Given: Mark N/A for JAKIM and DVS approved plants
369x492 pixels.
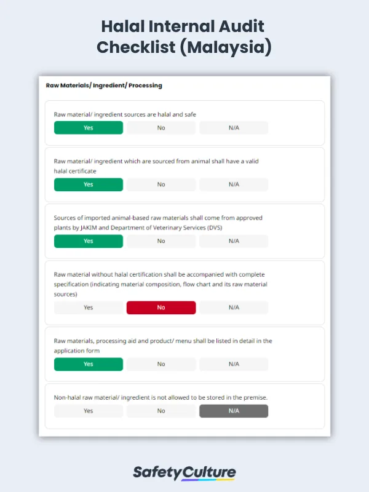Looking at the screenshot, I should pyautogui.click(x=234, y=241).
